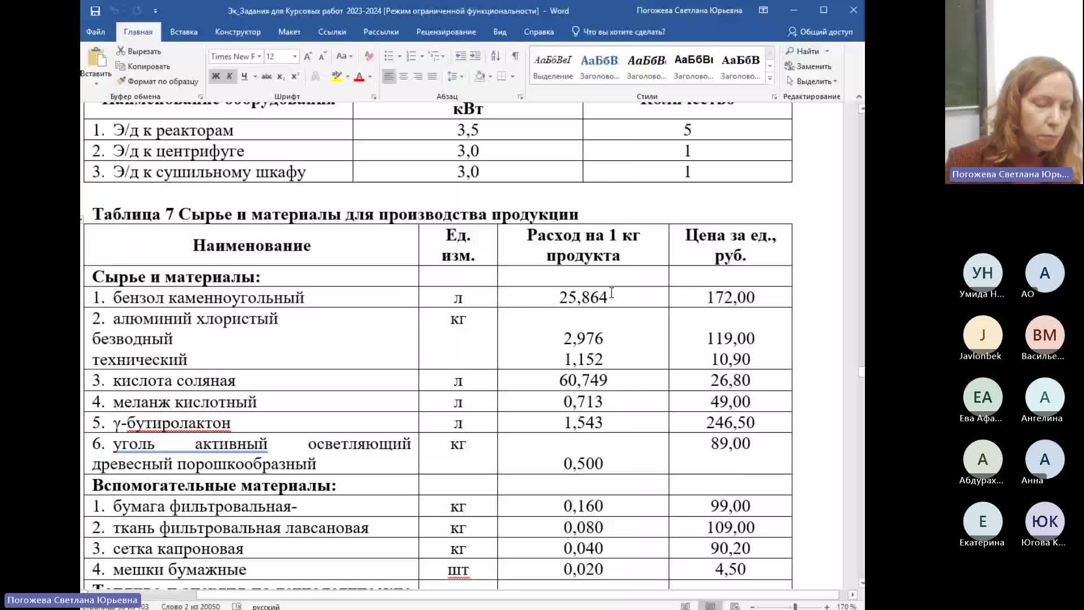Screen dimensions: 1084x610
Task: Toggle bold formatting (Ж)
Action: pos(215,76)
